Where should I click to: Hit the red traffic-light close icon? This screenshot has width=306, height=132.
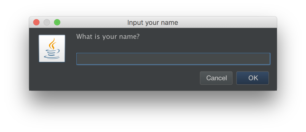coord(36,23)
